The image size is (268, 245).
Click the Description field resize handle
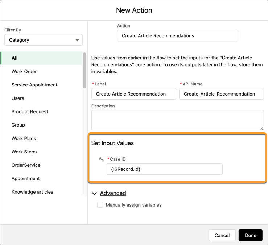[262, 128]
